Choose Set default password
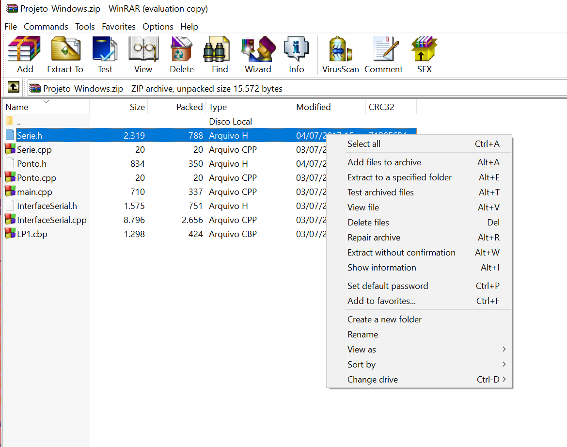 pyautogui.click(x=419, y=286)
